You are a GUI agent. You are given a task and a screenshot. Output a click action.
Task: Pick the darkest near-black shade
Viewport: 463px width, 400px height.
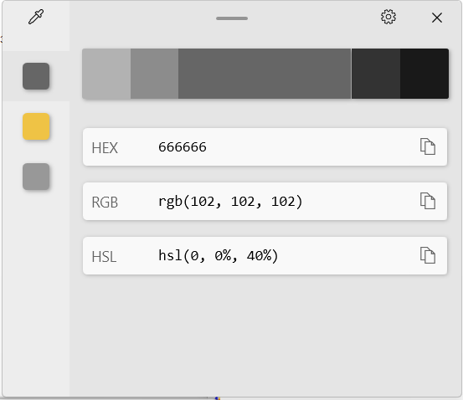pos(424,74)
